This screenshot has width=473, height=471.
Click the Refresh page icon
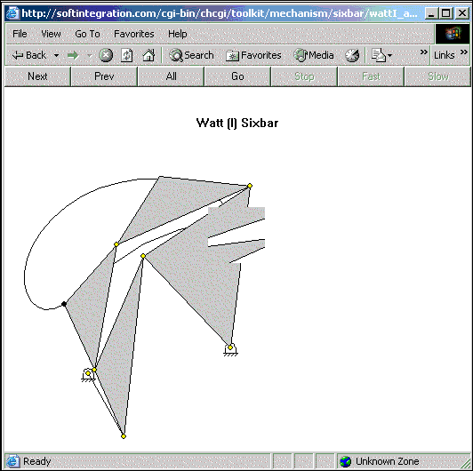126,55
